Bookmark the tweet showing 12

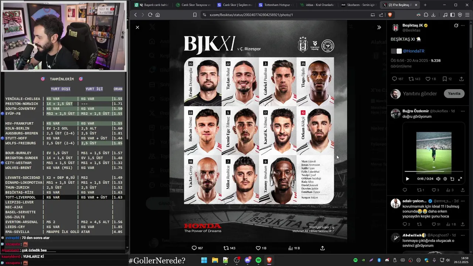pyautogui.click(x=445, y=79)
